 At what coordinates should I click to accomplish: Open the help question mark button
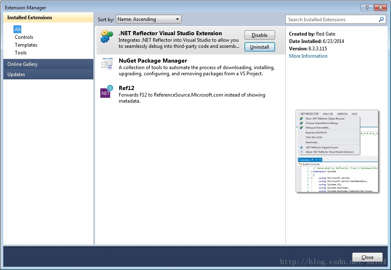(x=367, y=7)
